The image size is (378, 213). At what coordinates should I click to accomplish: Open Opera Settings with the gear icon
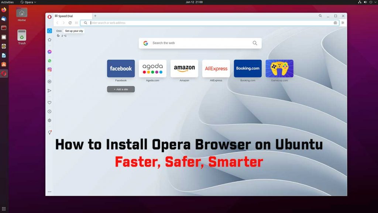tap(49, 121)
